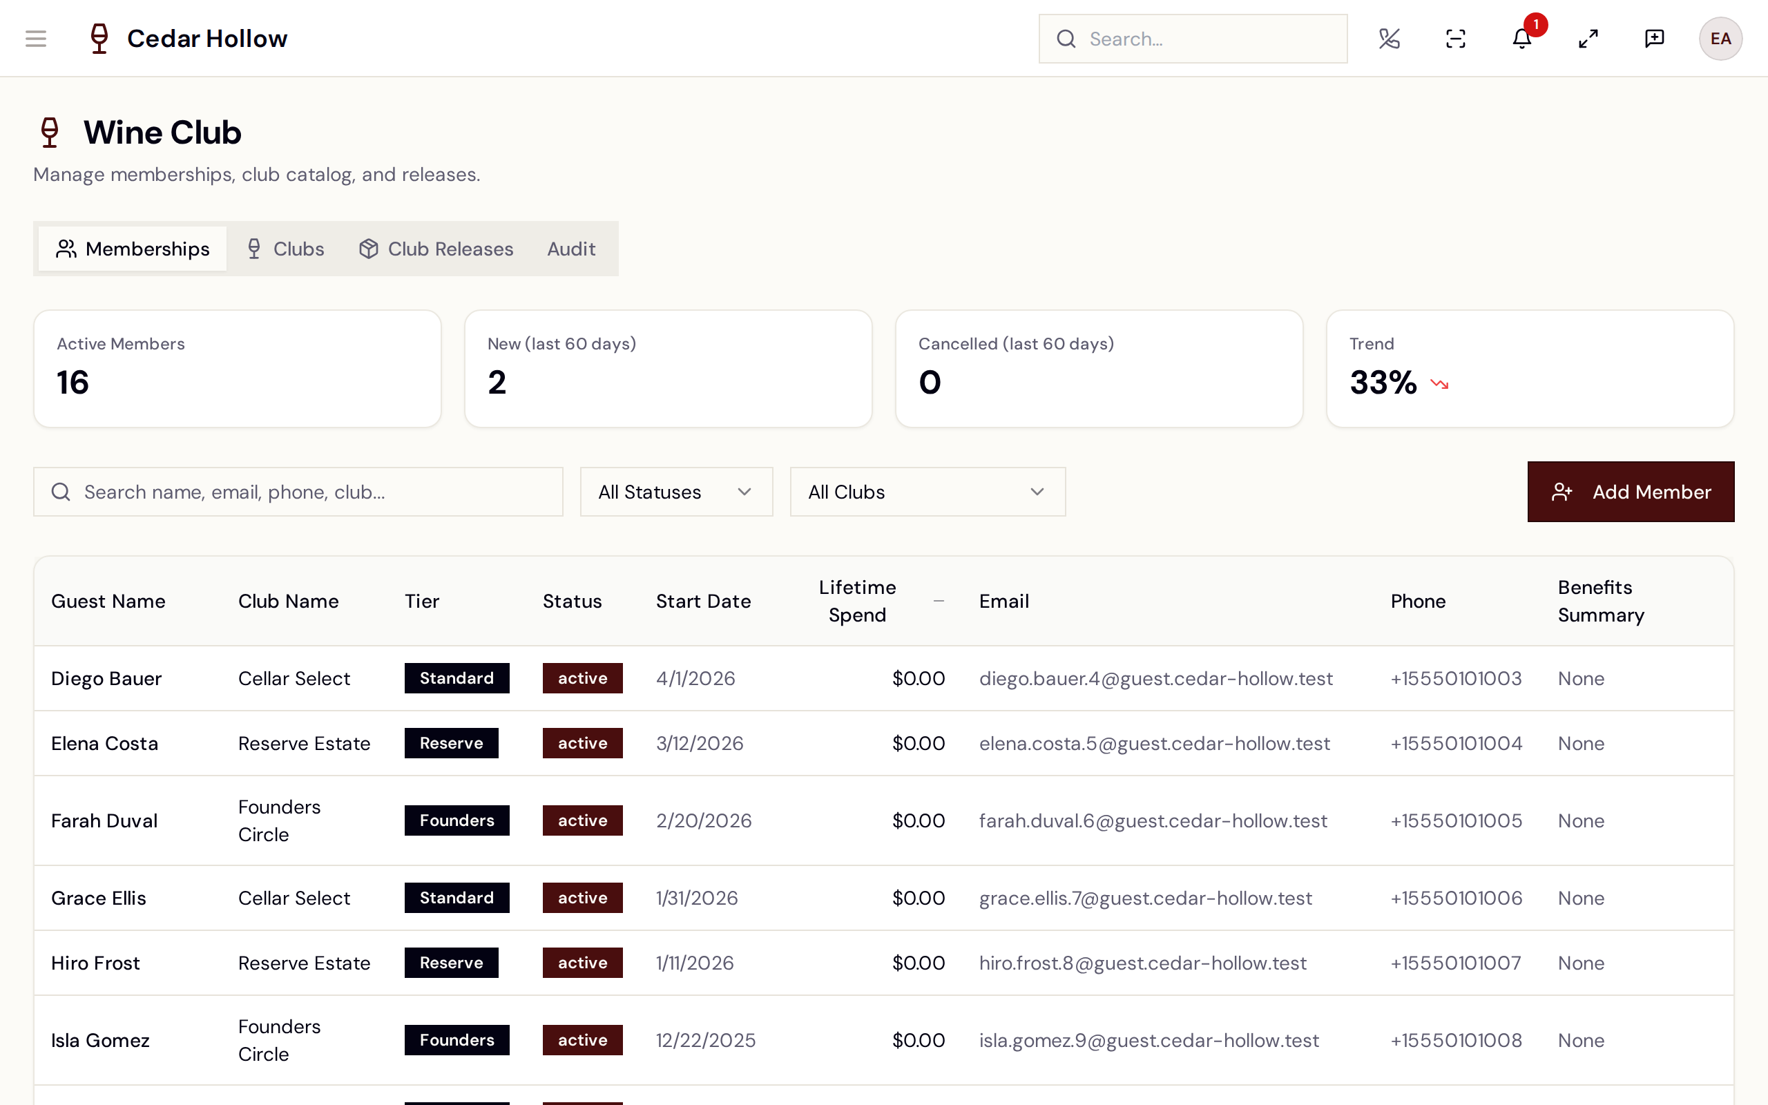This screenshot has width=1768, height=1105.
Task: Switch to the Clubs tab
Action: coord(285,249)
